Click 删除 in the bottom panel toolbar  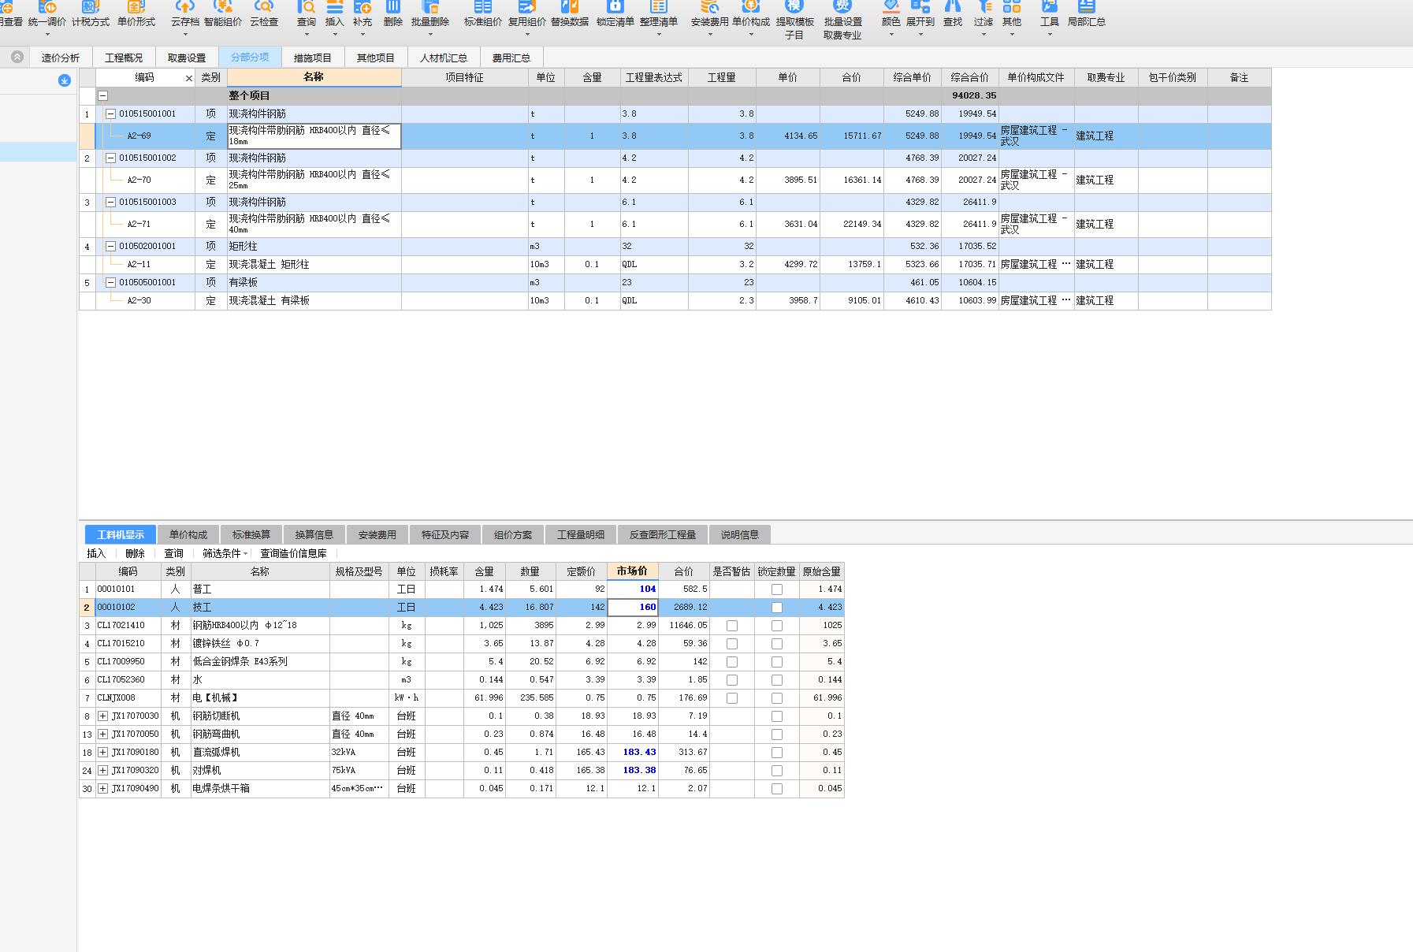(135, 553)
